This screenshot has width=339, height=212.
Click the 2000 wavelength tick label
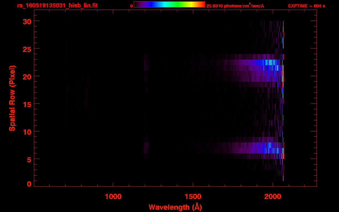coord(273,197)
